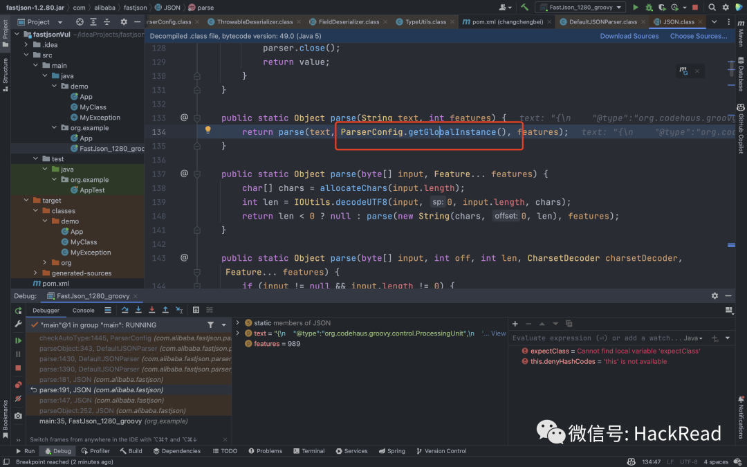Viewport: 747px width, 467px height.
Task: Toggle threads view list icon in debugger
Action: point(108,310)
